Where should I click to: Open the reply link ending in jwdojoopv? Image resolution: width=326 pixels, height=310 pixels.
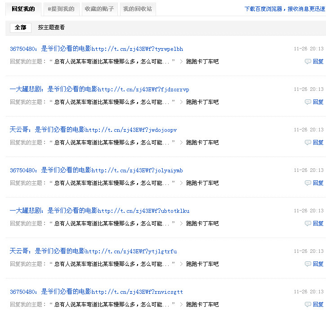pyautogui.click(x=93, y=130)
